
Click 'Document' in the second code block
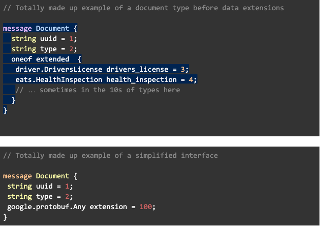[x=52, y=176]
